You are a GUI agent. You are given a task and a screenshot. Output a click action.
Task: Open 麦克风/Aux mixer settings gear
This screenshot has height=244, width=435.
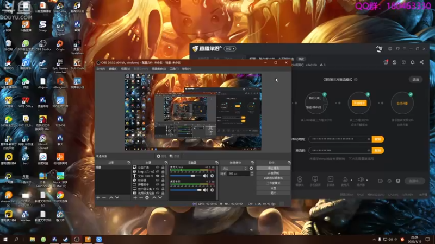pos(212,176)
